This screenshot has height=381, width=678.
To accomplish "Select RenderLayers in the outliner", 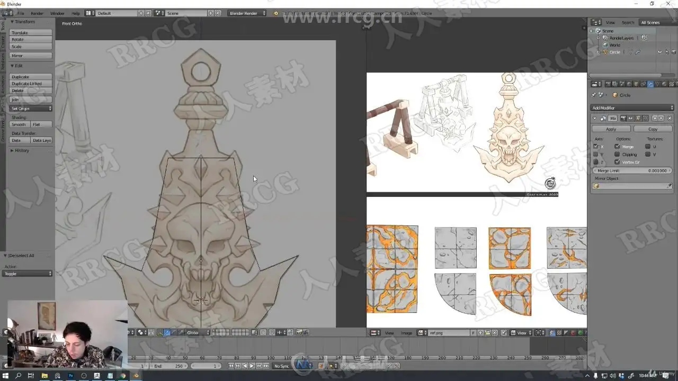I will 621,38.
